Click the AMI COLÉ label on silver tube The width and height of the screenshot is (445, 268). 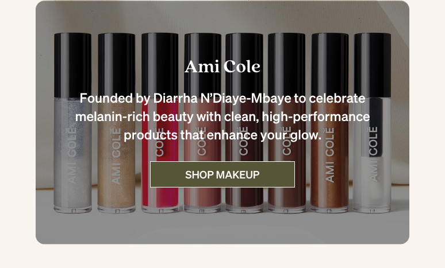tap(71, 156)
